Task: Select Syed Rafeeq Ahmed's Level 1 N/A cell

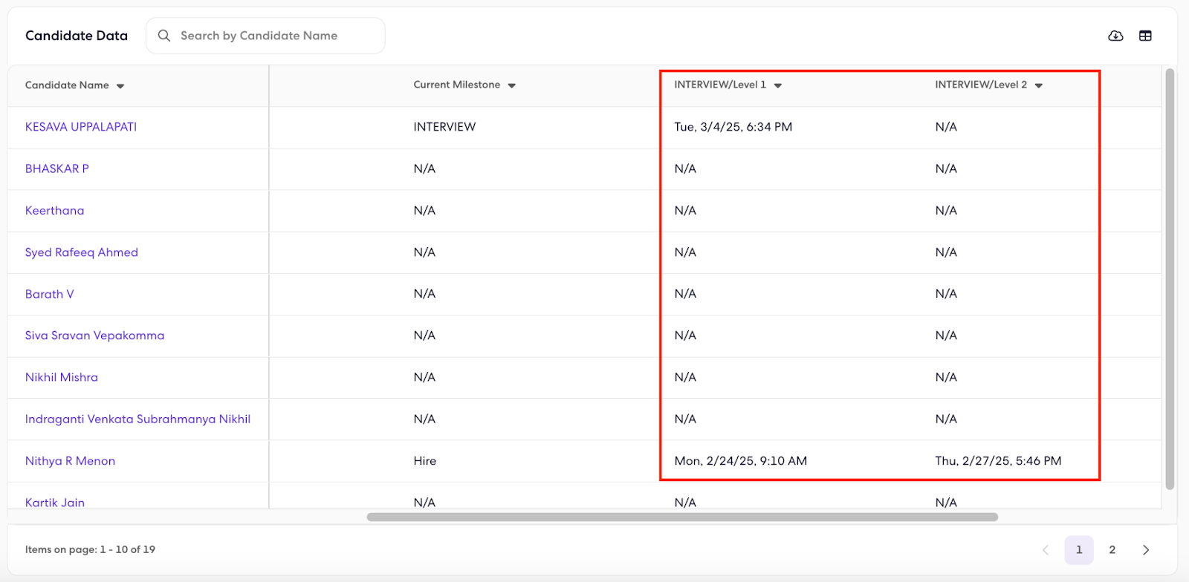Action: click(685, 252)
